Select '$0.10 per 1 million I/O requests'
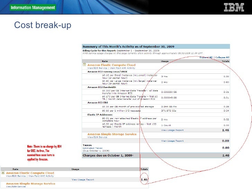252x189 pixels. 121,111
